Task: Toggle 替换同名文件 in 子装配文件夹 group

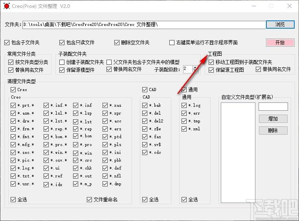Action: pos(109,69)
